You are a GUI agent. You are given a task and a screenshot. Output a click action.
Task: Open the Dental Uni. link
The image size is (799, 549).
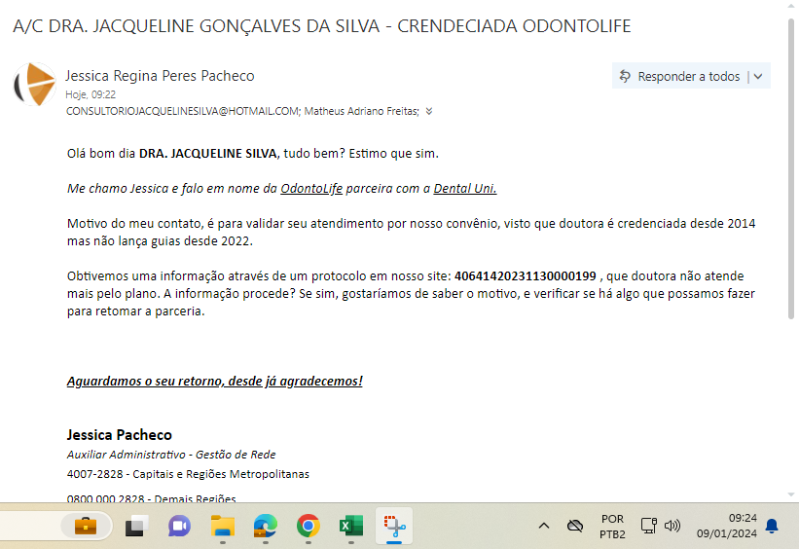coord(465,189)
